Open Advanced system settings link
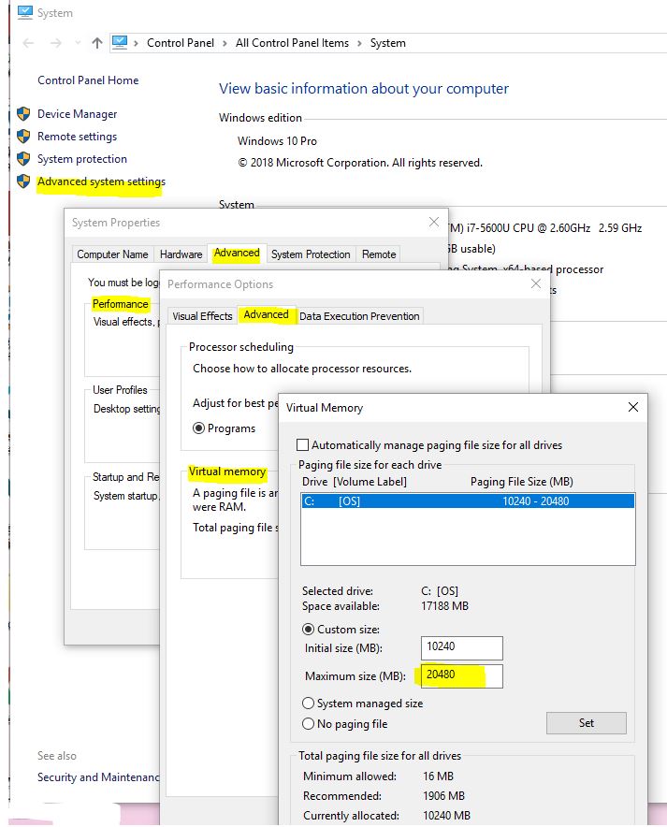This screenshot has height=827, width=667. click(101, 181)
